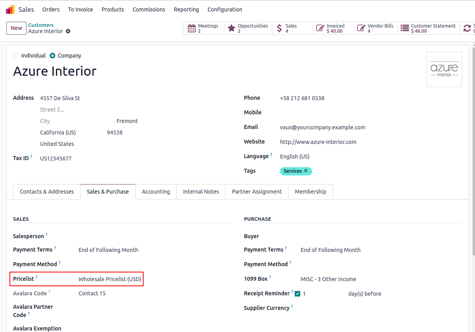Viewport: 475px width, 332px height.
Task: Open the To Invoice menu
Action: [80, 9]
